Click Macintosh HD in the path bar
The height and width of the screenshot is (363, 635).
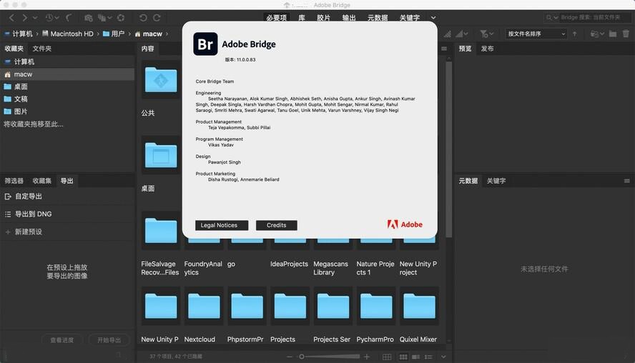68,34
